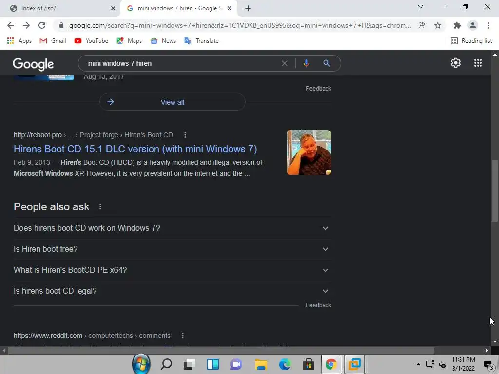This screenshot has width=499, height=374.
Task: Expand 'What is Hiren's BootCD PE x64?'
Action: (172, 270)
